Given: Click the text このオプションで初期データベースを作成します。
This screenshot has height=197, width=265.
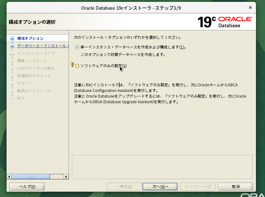Looking at the screenshot, I should pos(123,55).
